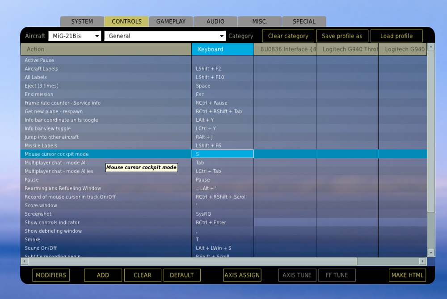Viewport: 447px width, 299px height.
Task: Select Multiplayer chat - mode All
Action: click(106, 162)
